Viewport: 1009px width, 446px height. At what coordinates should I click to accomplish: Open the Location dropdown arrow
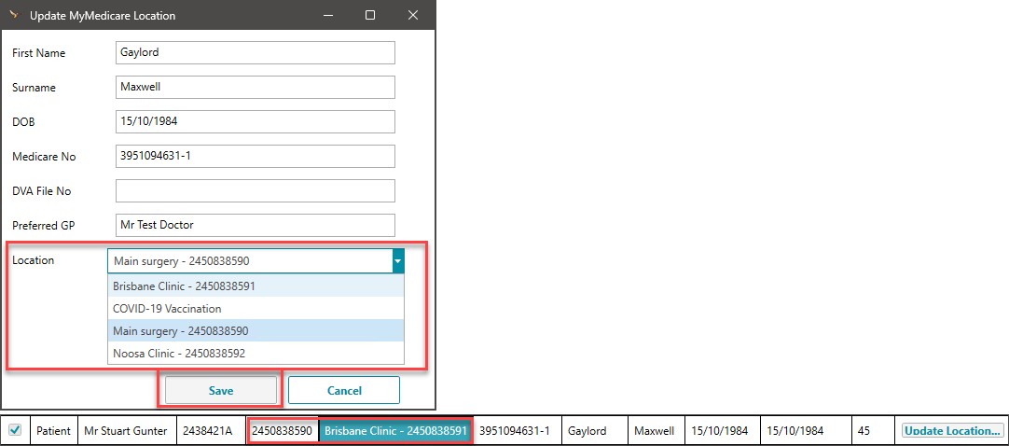398,261
